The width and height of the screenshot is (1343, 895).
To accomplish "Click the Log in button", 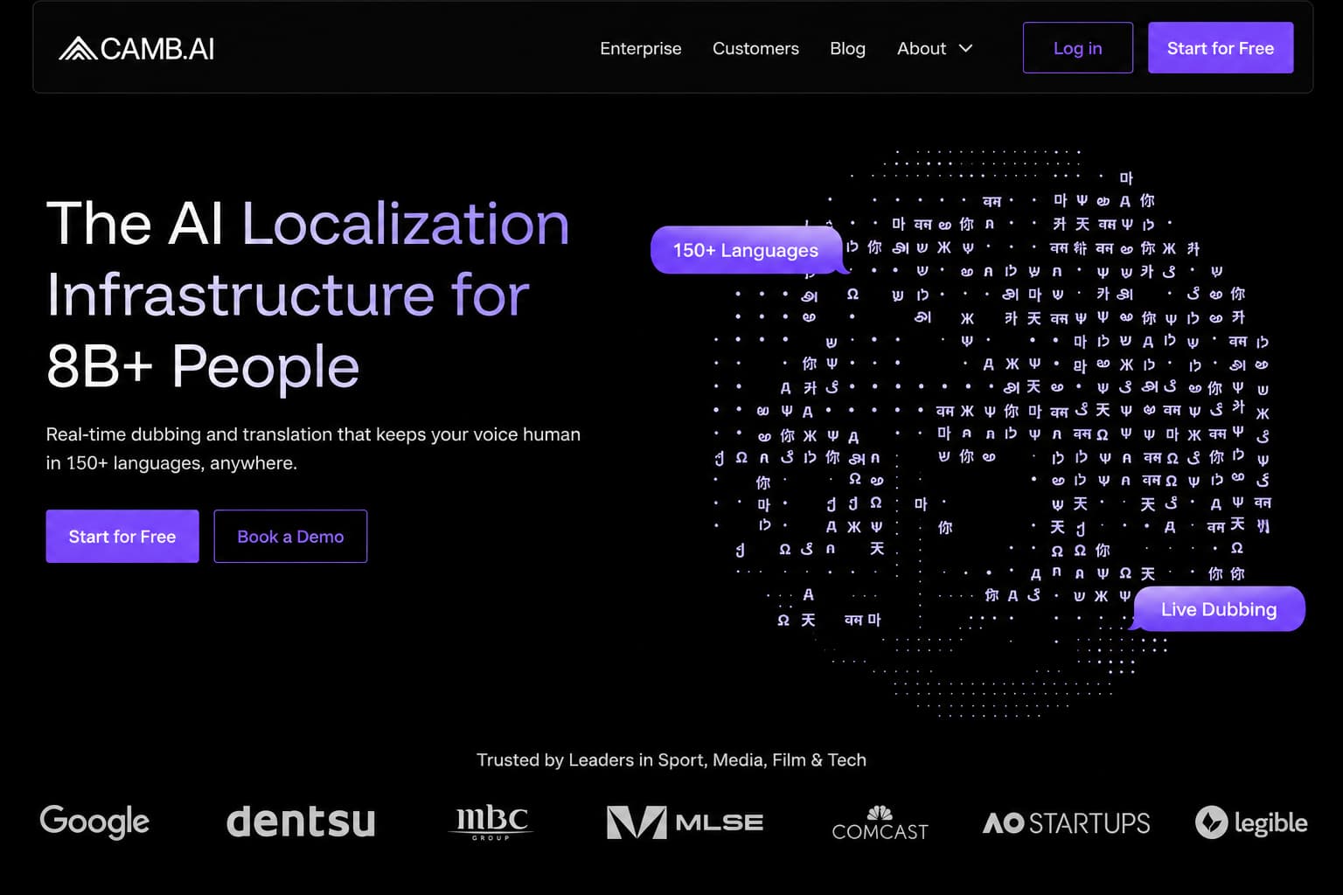I will [1077, 48].
